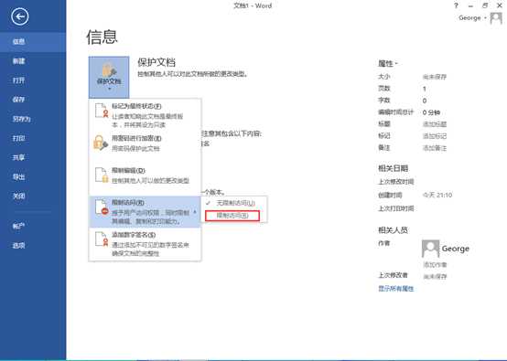
Task: Click the digital signature document icon
Action: click(102, 239)
